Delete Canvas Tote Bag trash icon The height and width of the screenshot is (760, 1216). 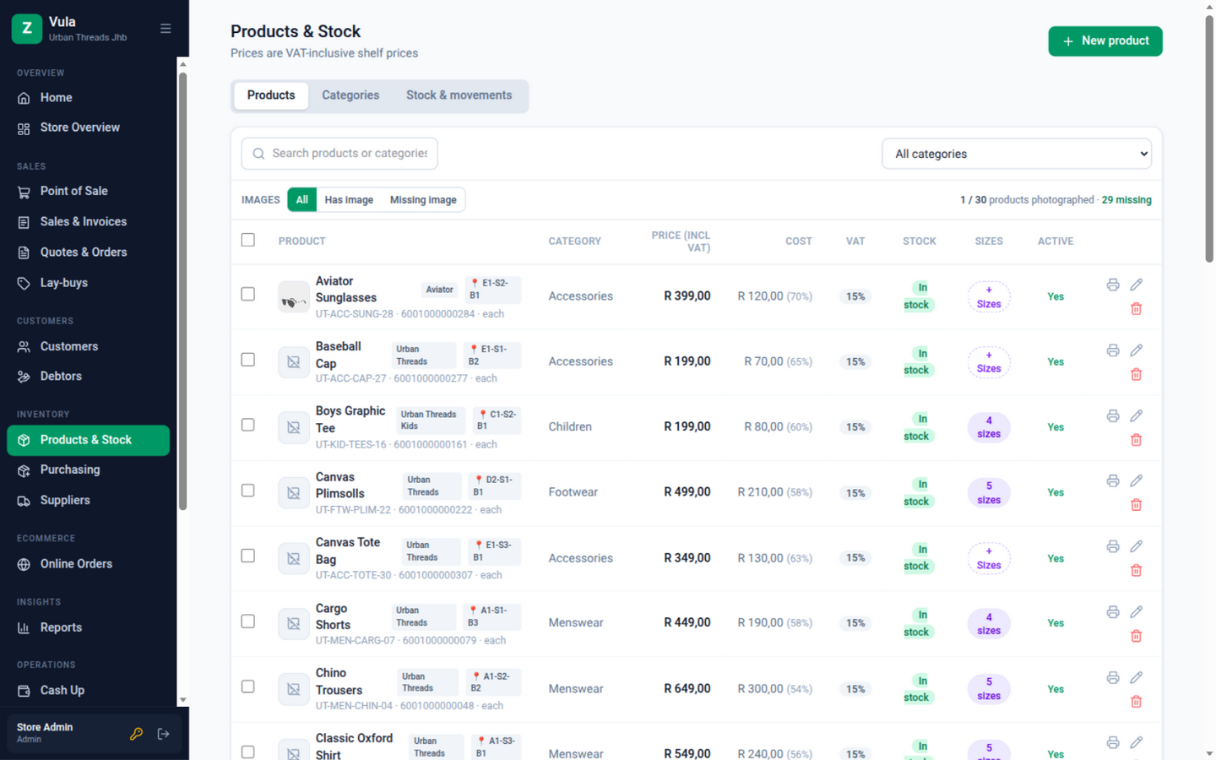click(x=1137, y=570)
